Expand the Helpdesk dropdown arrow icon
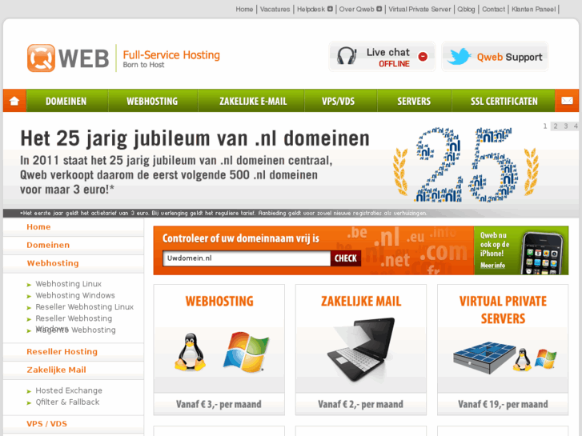This screenshot has width=582, height=436. point(330,9)
